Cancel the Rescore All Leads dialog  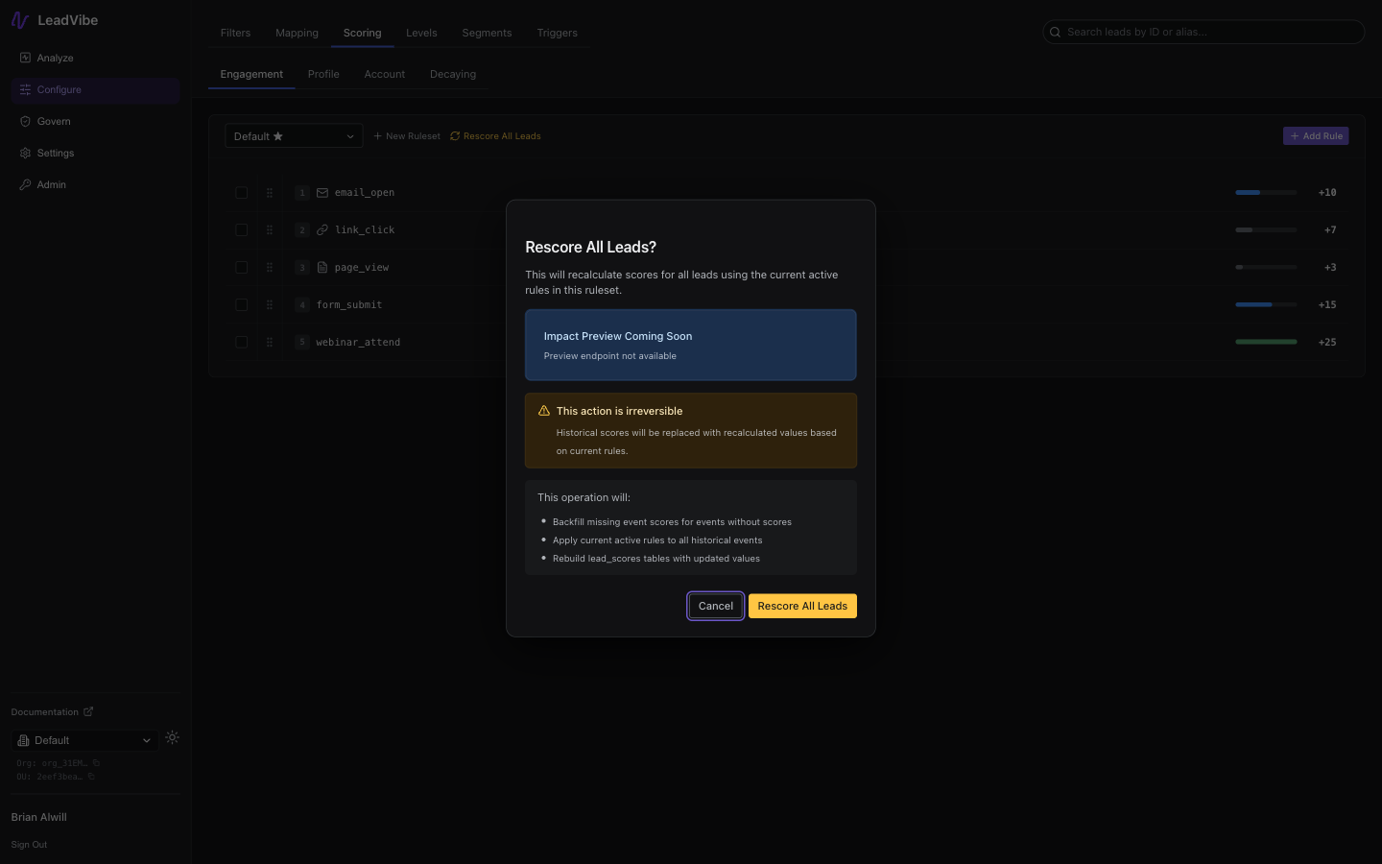tap(715, 606)
